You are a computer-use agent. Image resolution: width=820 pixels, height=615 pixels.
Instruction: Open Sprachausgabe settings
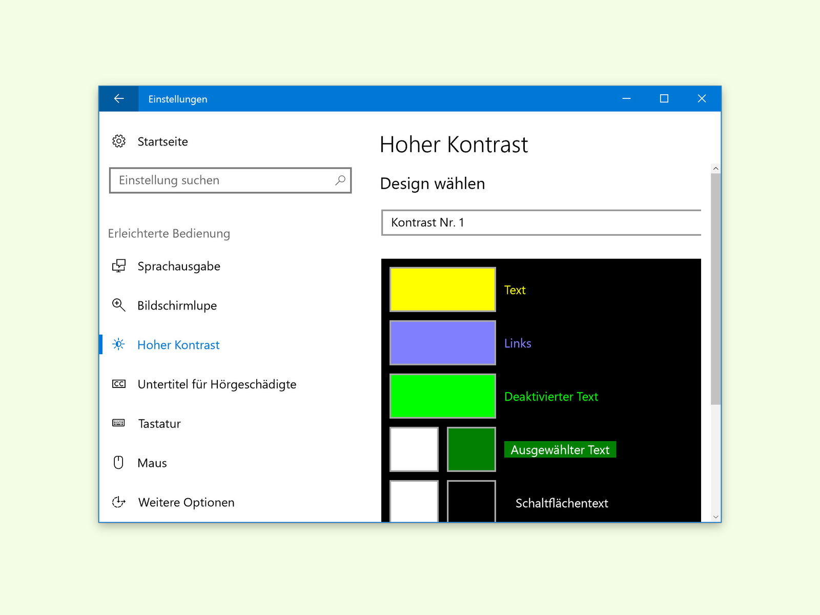179,266
